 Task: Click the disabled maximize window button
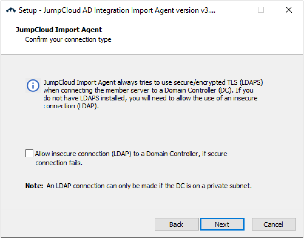261,10
